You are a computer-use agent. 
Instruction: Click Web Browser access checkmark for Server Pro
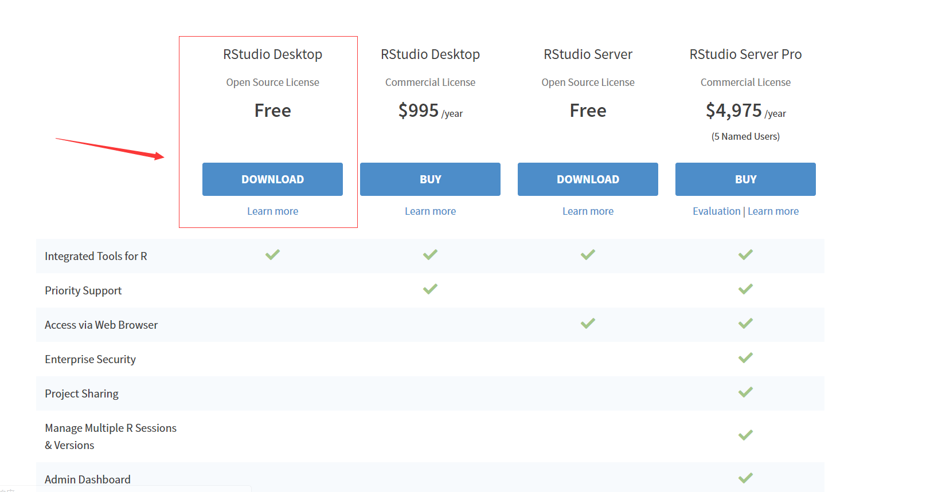745,324
